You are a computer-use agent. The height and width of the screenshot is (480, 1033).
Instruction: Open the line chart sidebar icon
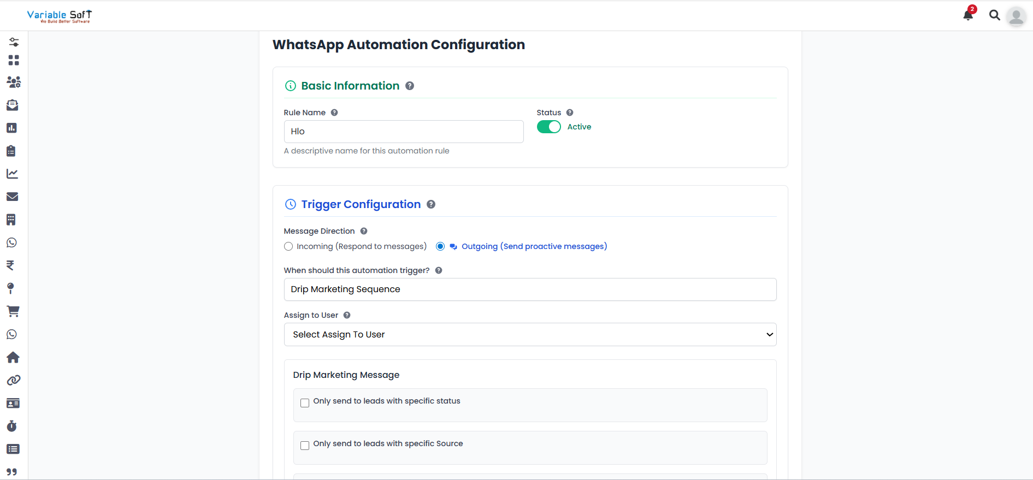[x=12, y=174]
